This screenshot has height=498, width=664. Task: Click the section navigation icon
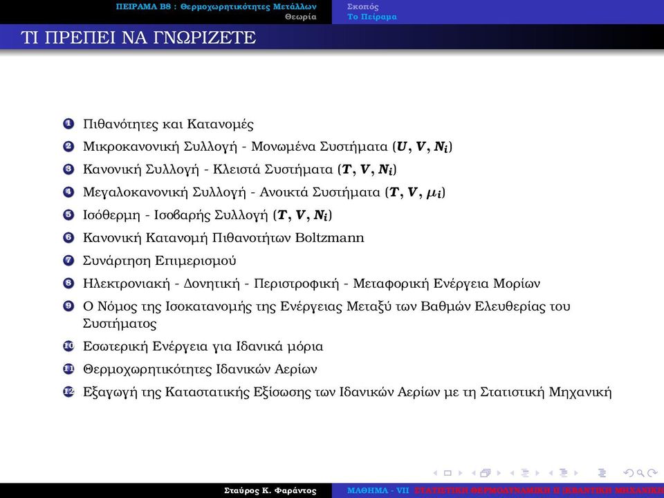pos(563,473)
